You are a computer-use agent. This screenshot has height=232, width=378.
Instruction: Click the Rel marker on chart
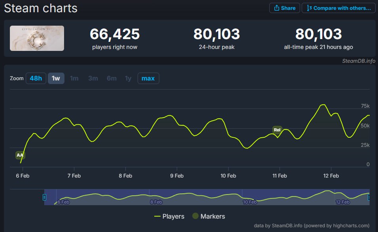[277, 130]
